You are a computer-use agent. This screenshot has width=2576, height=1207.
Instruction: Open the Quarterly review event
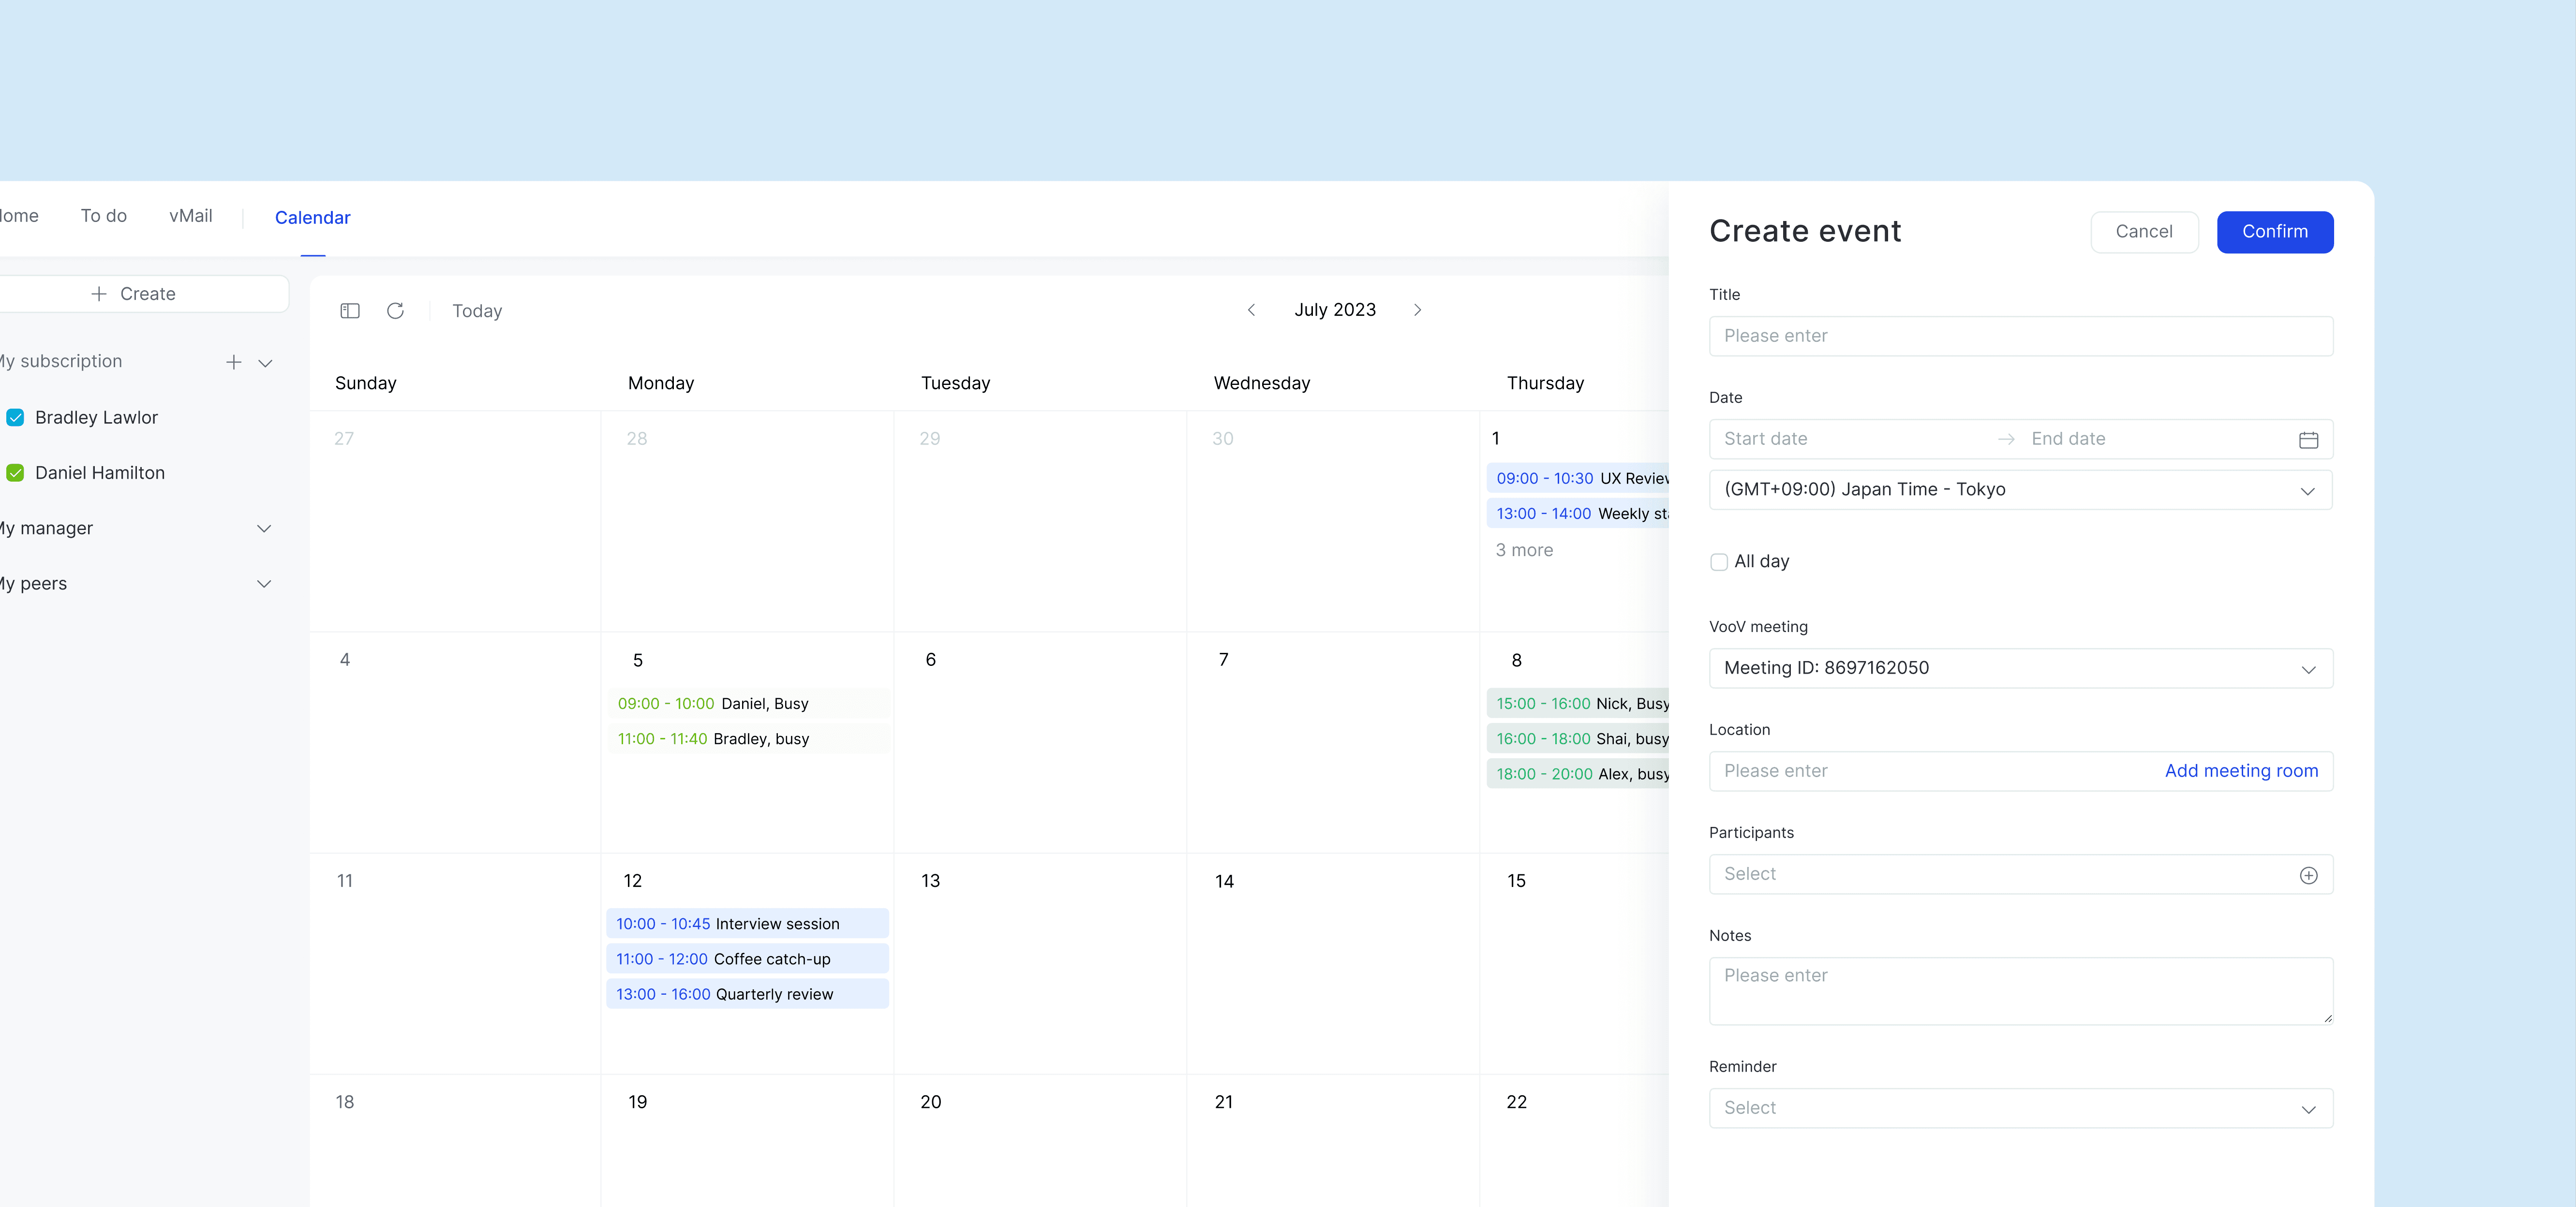click(747, 994)
